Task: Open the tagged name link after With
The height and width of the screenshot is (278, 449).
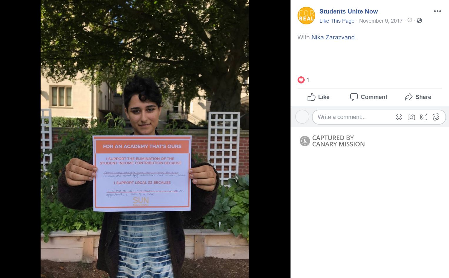Action: click(333, 37)
